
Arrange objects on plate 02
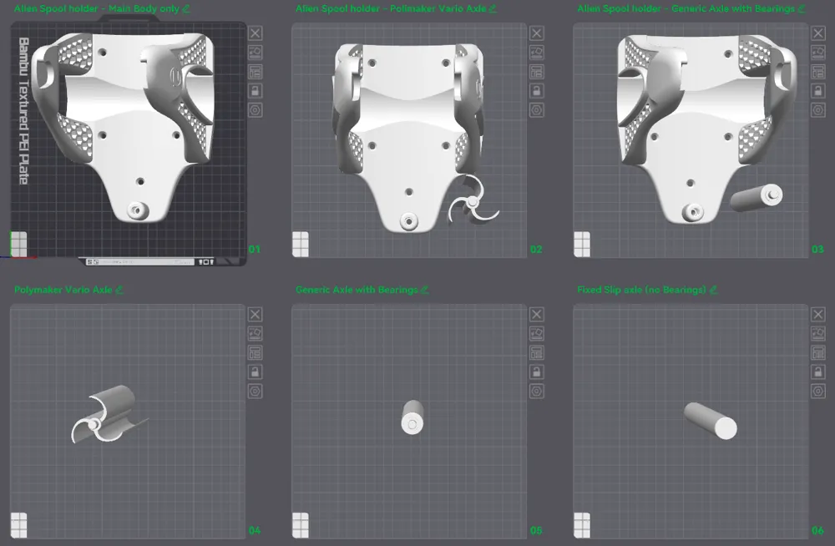[537, 72]
